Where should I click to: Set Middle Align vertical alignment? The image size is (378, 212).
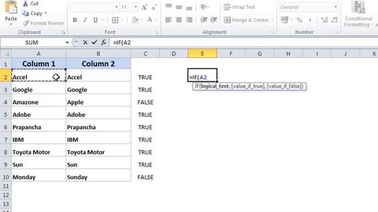(x=179, y=7)
